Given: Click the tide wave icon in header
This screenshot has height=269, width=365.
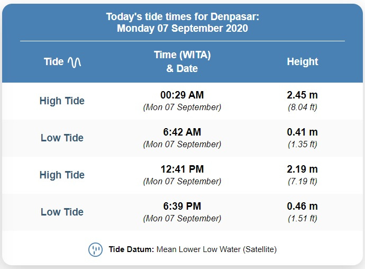Looking at the screenshot, I should [74, 62].
